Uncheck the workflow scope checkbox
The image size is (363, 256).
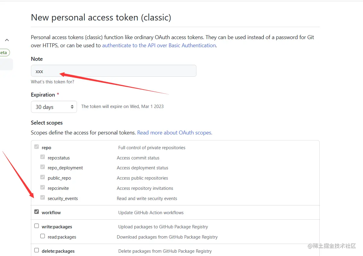point(37,212)
